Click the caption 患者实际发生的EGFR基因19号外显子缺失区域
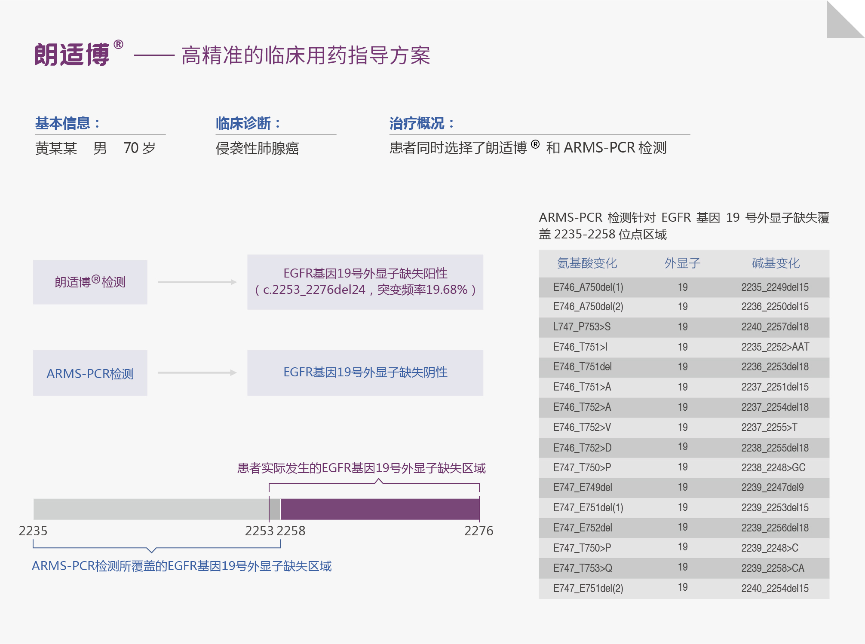 click(362, 468)
